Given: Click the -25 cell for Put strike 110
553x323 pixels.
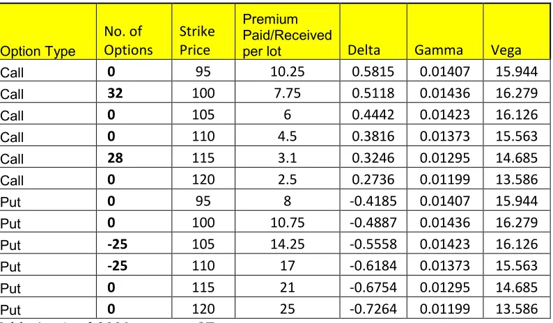Looking at the screenshot, I should click(134, 265).
